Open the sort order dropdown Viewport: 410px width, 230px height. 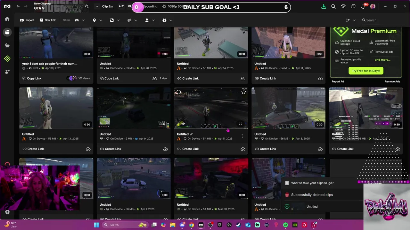click(x=351, y=20)
